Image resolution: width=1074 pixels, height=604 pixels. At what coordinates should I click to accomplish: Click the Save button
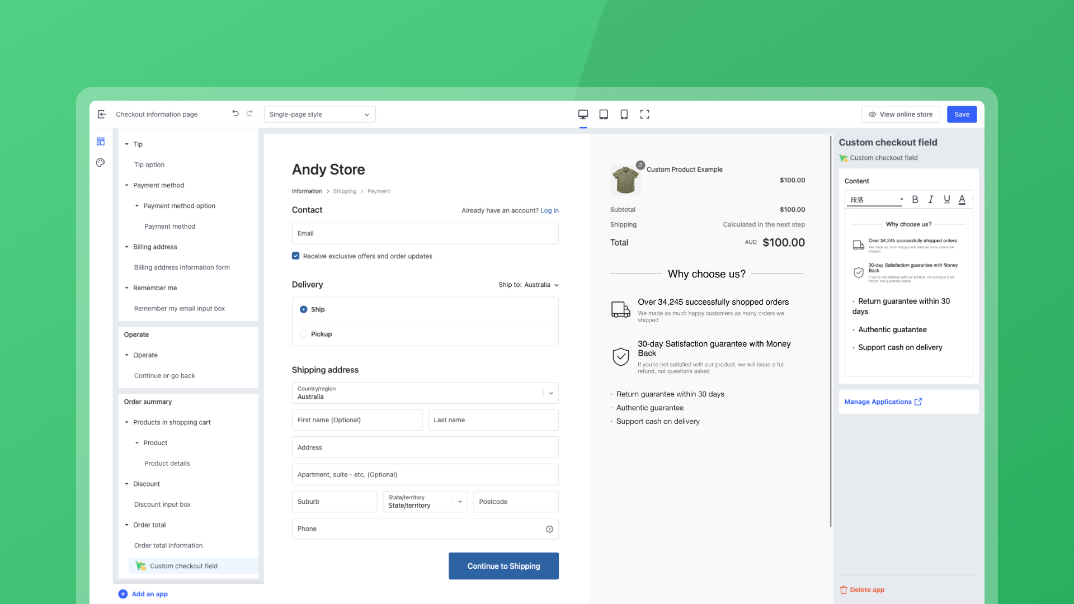click(962, 115)
